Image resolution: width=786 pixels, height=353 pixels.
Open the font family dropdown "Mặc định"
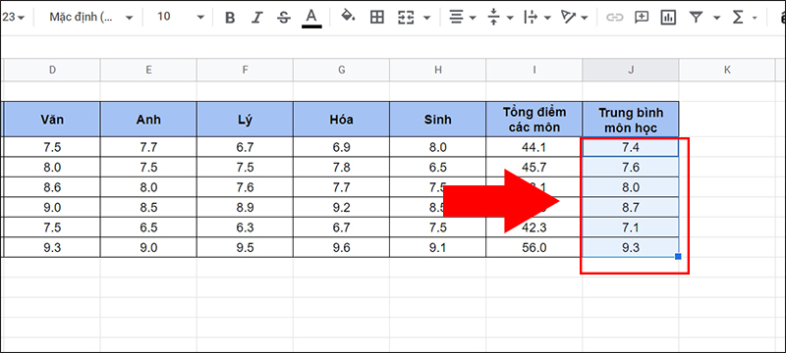click(x=90, y=17)
